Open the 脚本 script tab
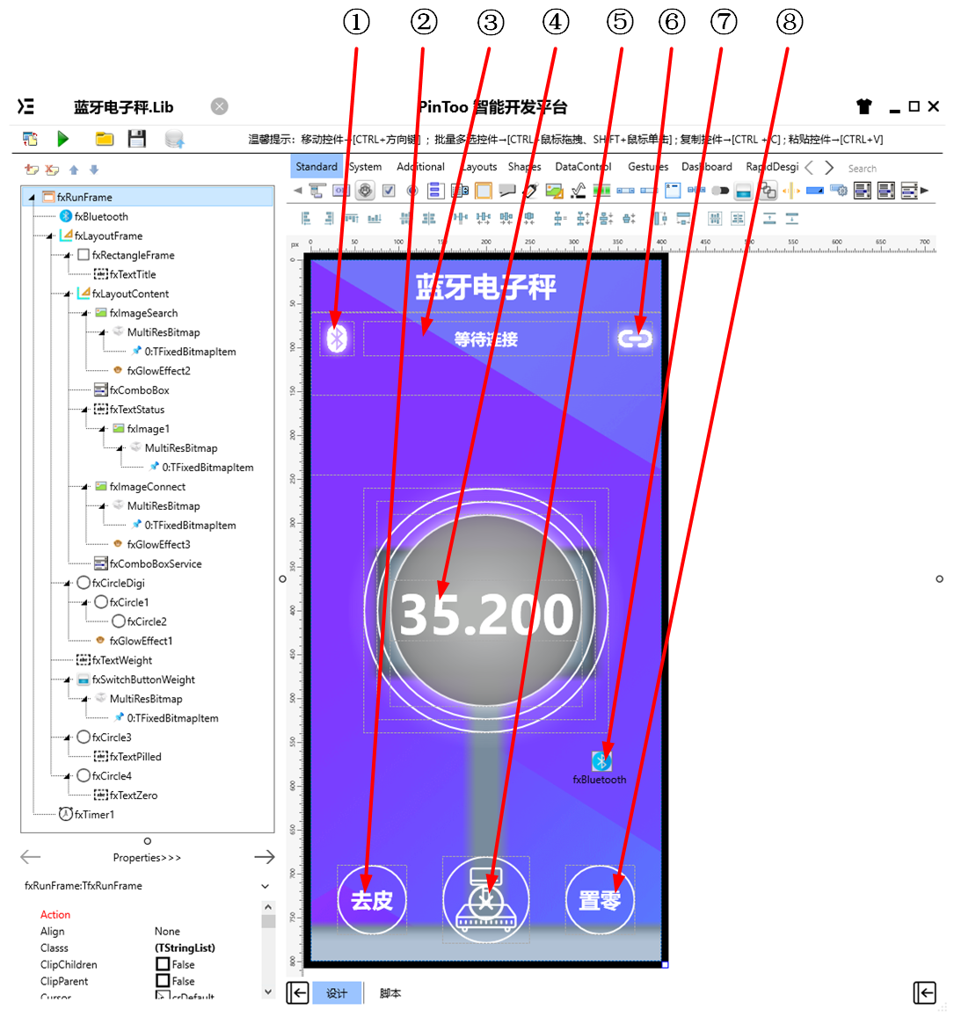The width and height of the screenshot is (954, 1017). (390, 993)
